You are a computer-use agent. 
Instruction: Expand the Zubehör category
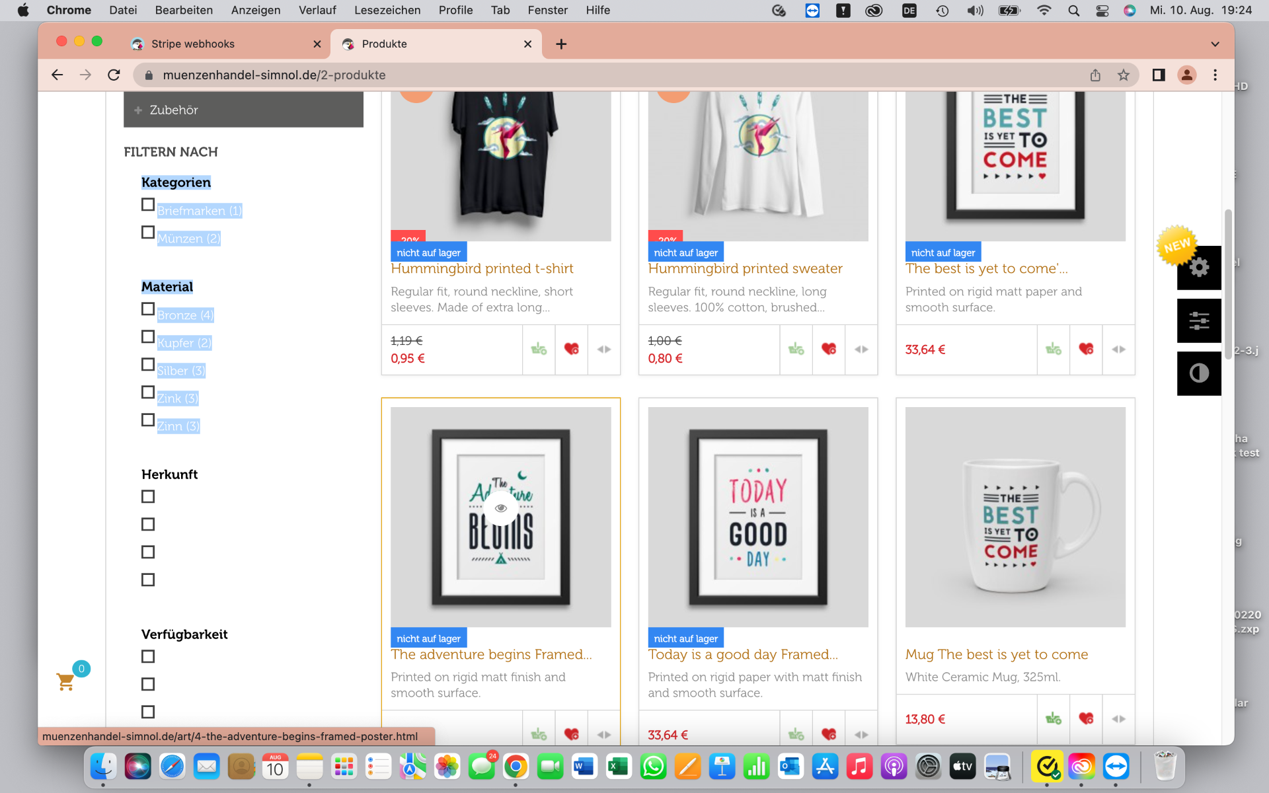tap(138, 110)
